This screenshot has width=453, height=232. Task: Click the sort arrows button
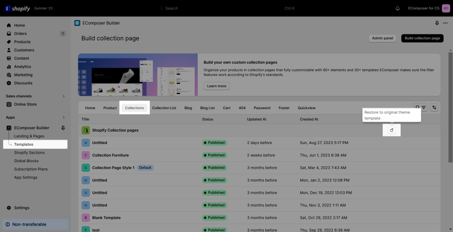[434, 107]
